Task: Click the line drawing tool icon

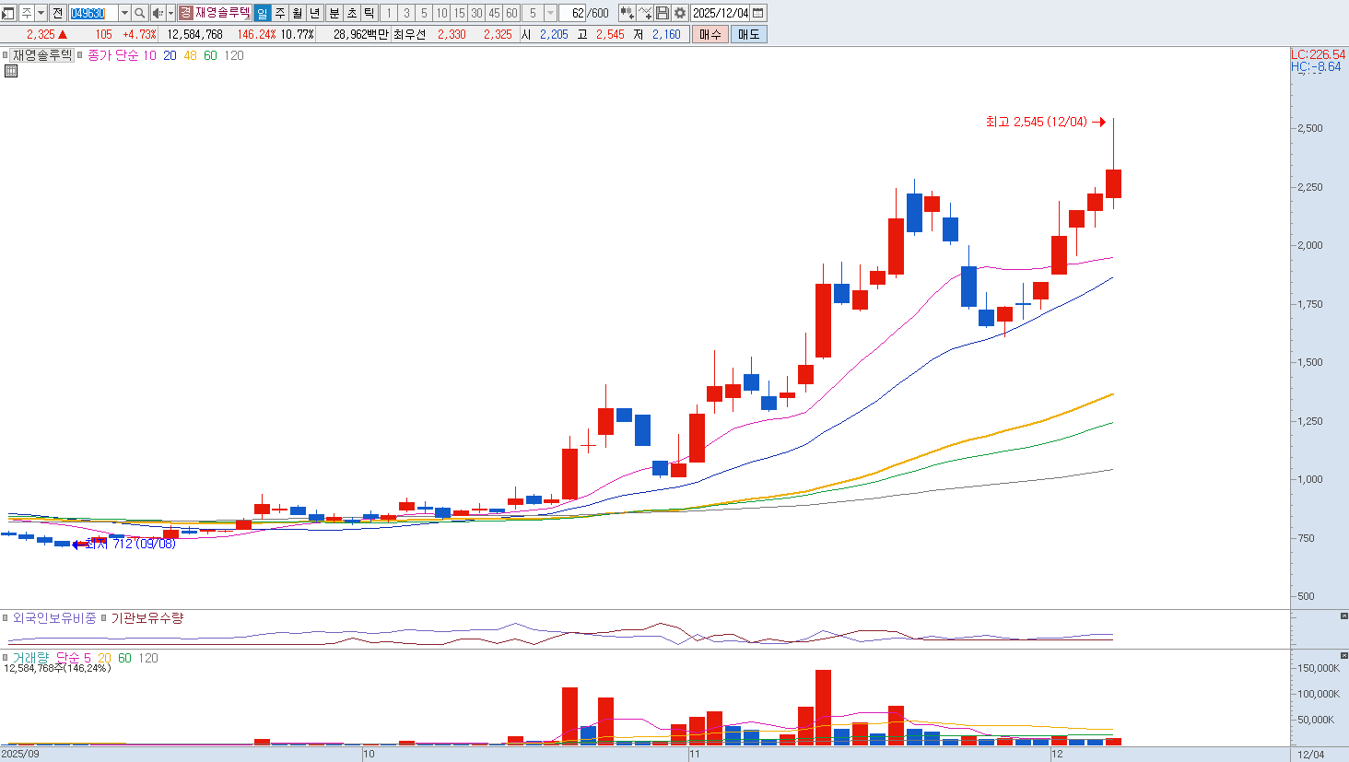Action: pyautogui.click(x=645, y=13)
